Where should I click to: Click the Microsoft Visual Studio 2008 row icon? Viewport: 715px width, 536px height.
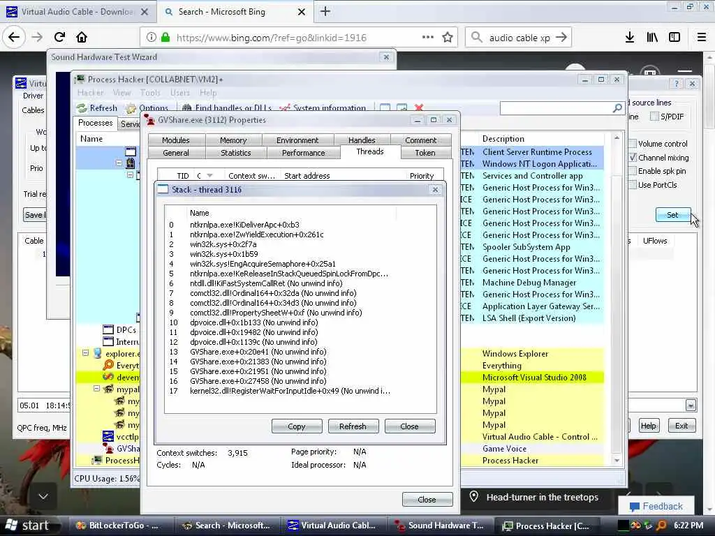[108, 377]
